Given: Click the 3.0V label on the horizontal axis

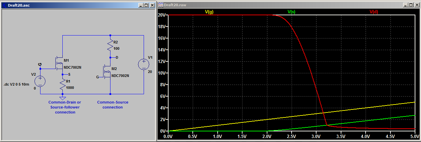Looking at the screenshot, I should 316,136.
